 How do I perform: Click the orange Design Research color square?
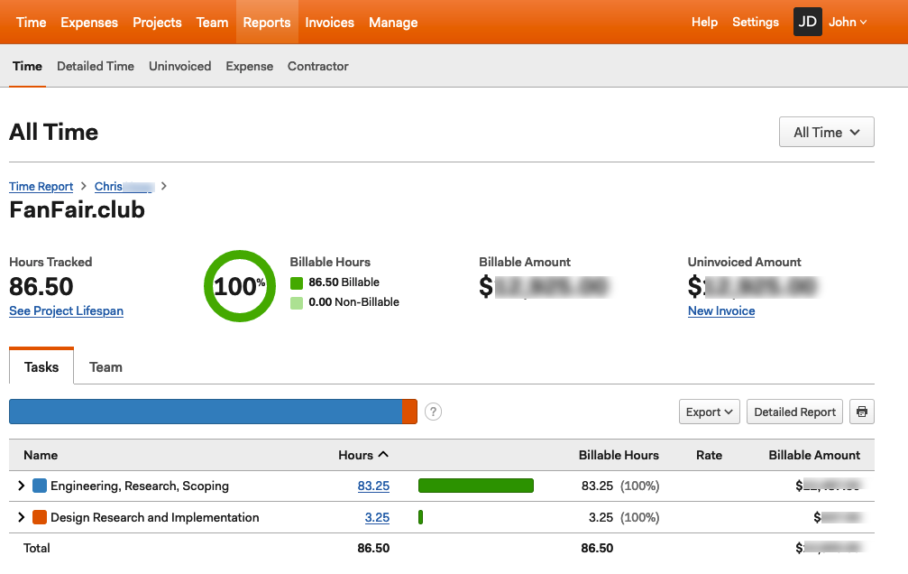coord(40,517)
